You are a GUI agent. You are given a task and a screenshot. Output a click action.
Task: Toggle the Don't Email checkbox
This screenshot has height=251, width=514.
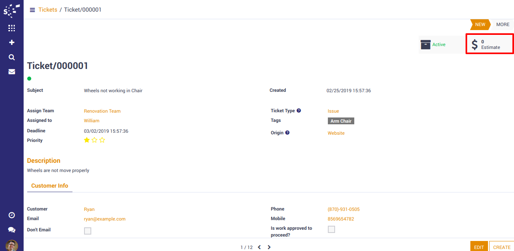(88, 231)
